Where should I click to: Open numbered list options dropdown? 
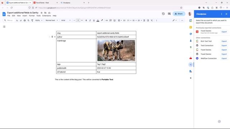pos(140,20)
